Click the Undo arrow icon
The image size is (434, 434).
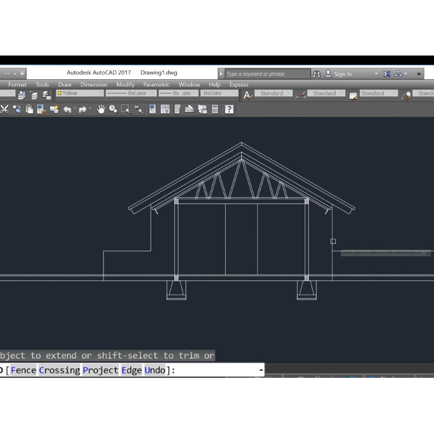[67, 109]
